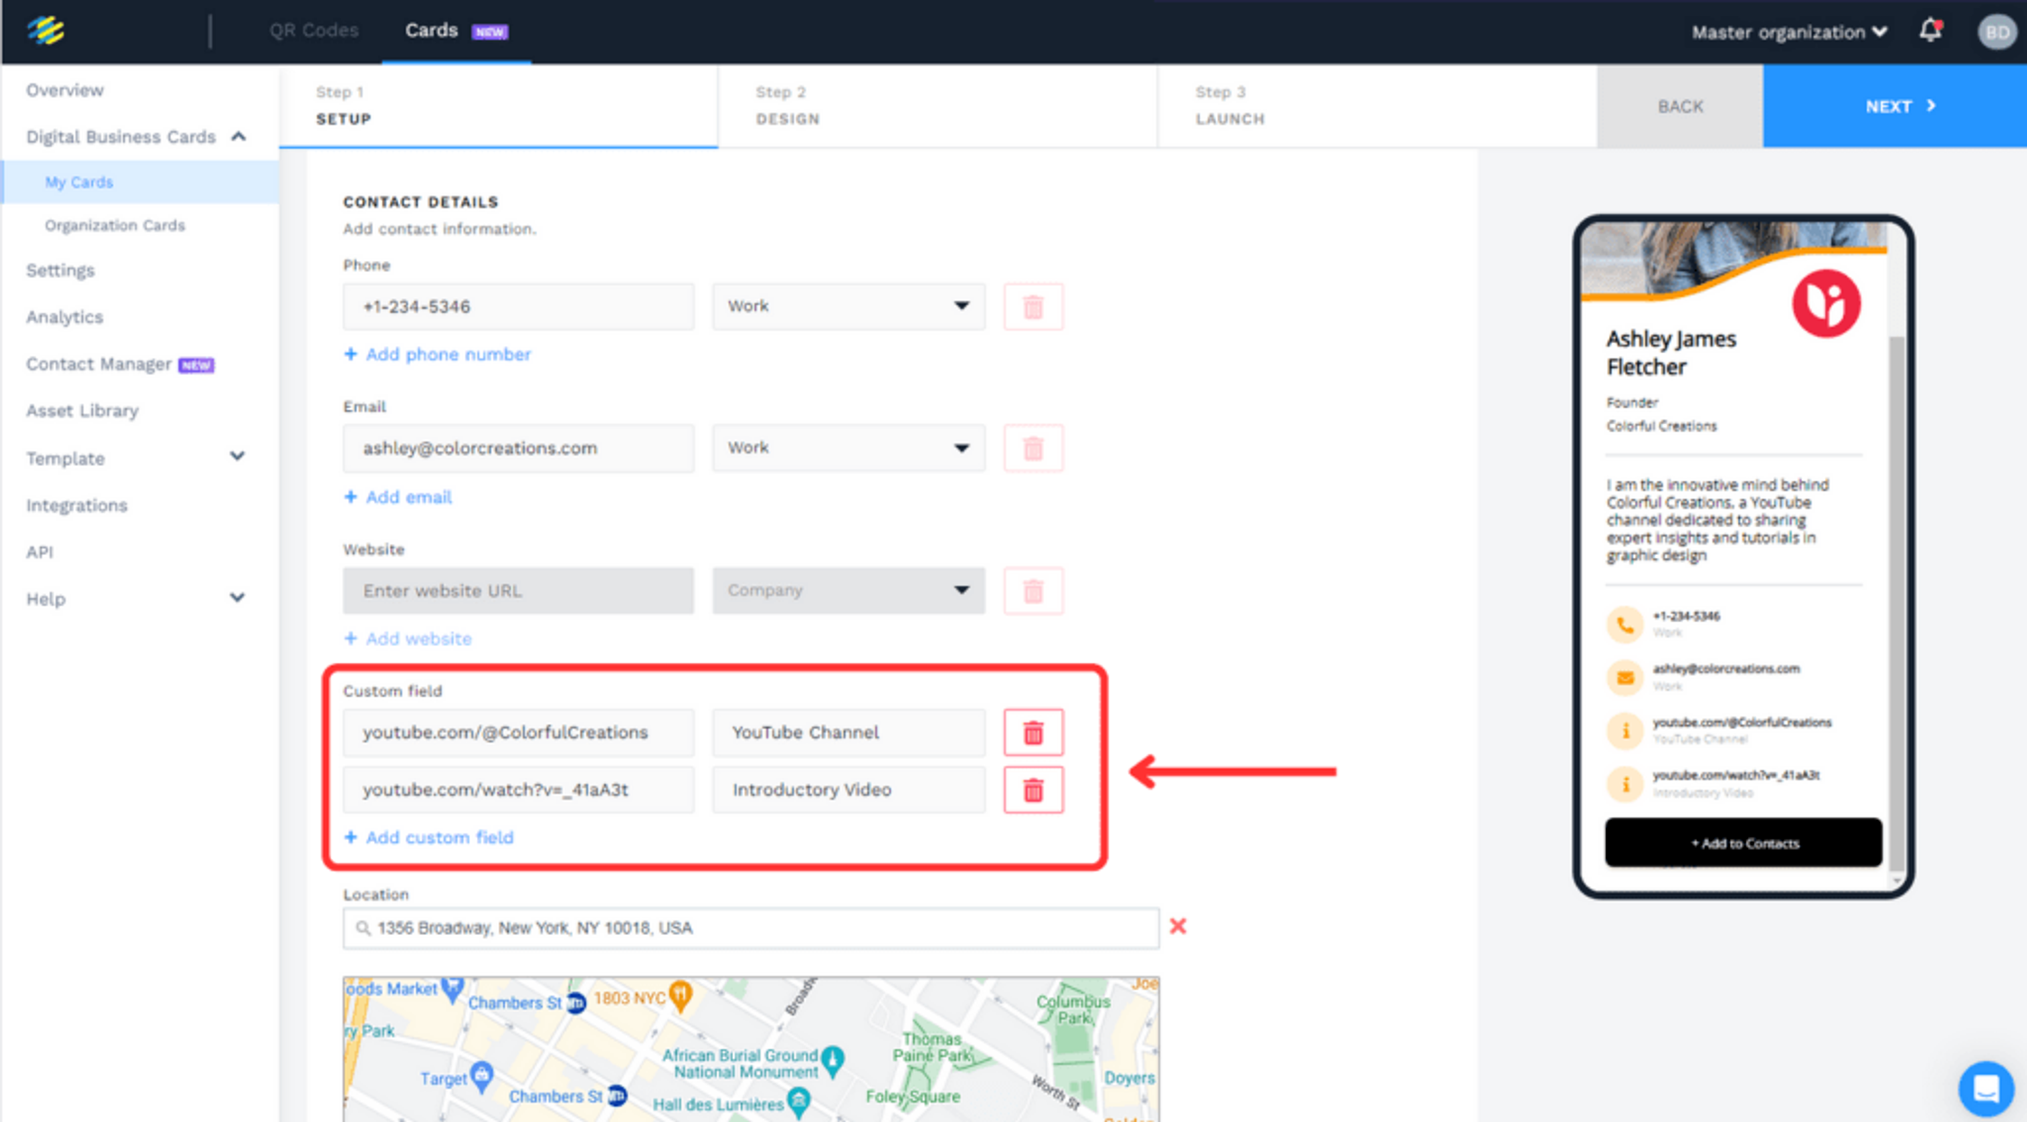Viewport: 2027px width, 1122px height.
Task: Click the Location address search field
Action: [x=751, y=928]
